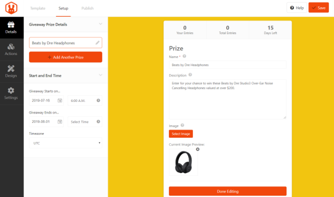Screen dimensions: 334x197
Task: Edit the giveaway end date field
Action: [46, 121]
